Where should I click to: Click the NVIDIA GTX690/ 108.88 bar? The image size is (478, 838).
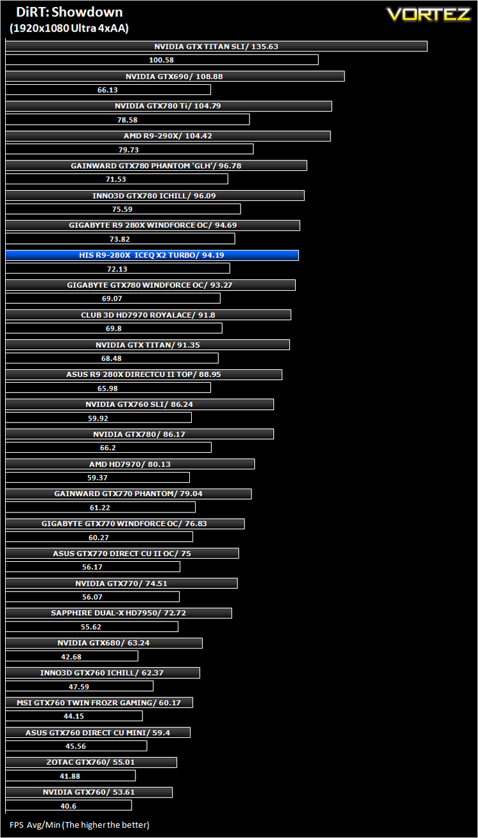click(175, 76)
